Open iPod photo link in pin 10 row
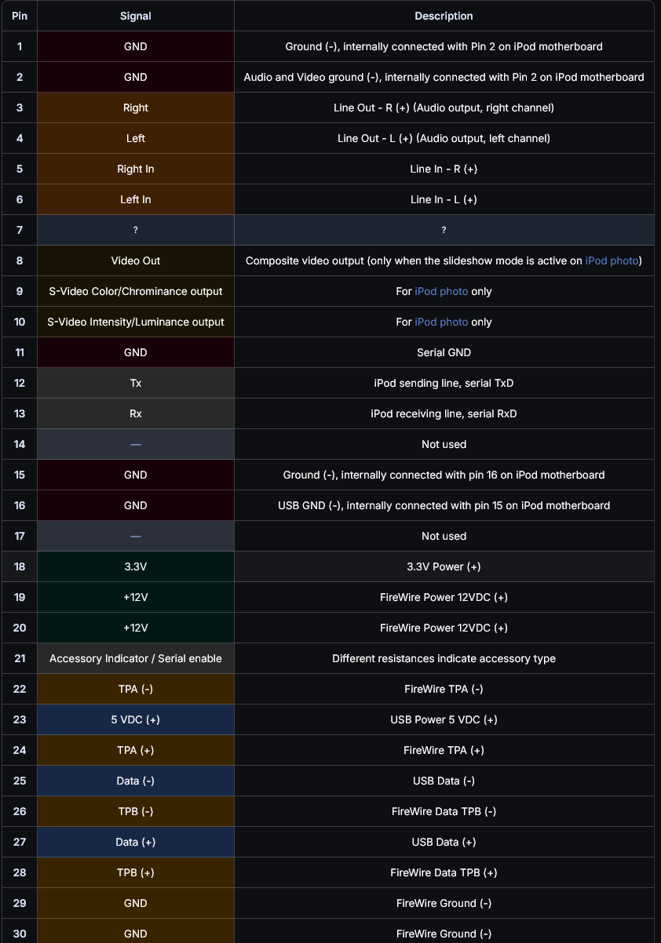The width and height of the screenshot is (661, 943). point(441,322)
